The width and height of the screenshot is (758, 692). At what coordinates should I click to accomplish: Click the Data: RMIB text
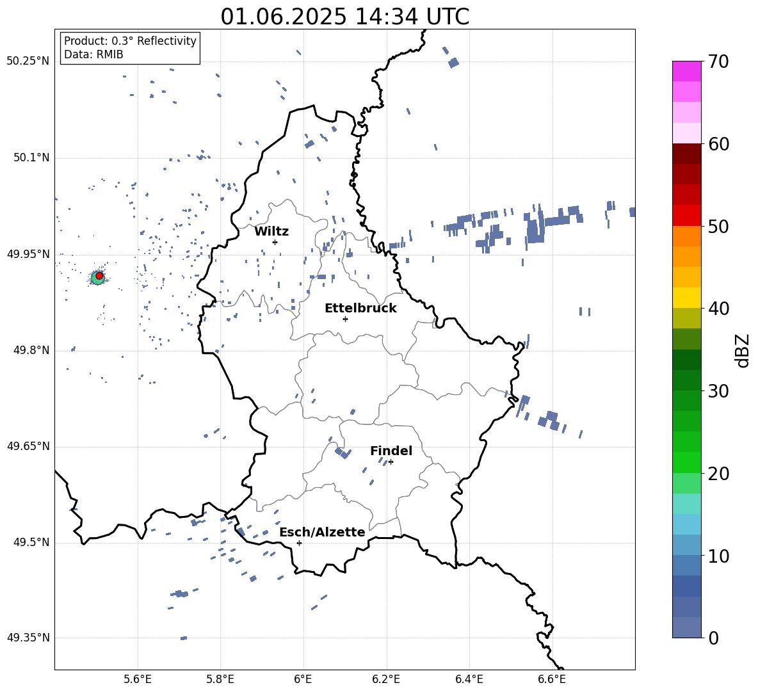[93, 54]
